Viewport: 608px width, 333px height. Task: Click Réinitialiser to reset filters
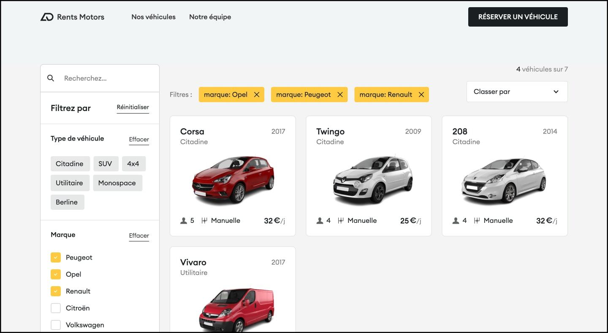(x=133, y=108)
